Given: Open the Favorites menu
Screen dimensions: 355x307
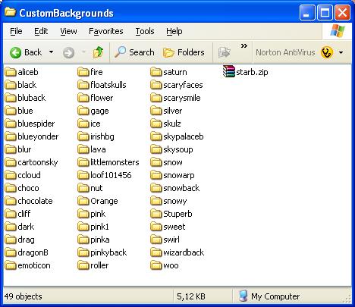Looking at the screenshot, I should tap(106, 31).
